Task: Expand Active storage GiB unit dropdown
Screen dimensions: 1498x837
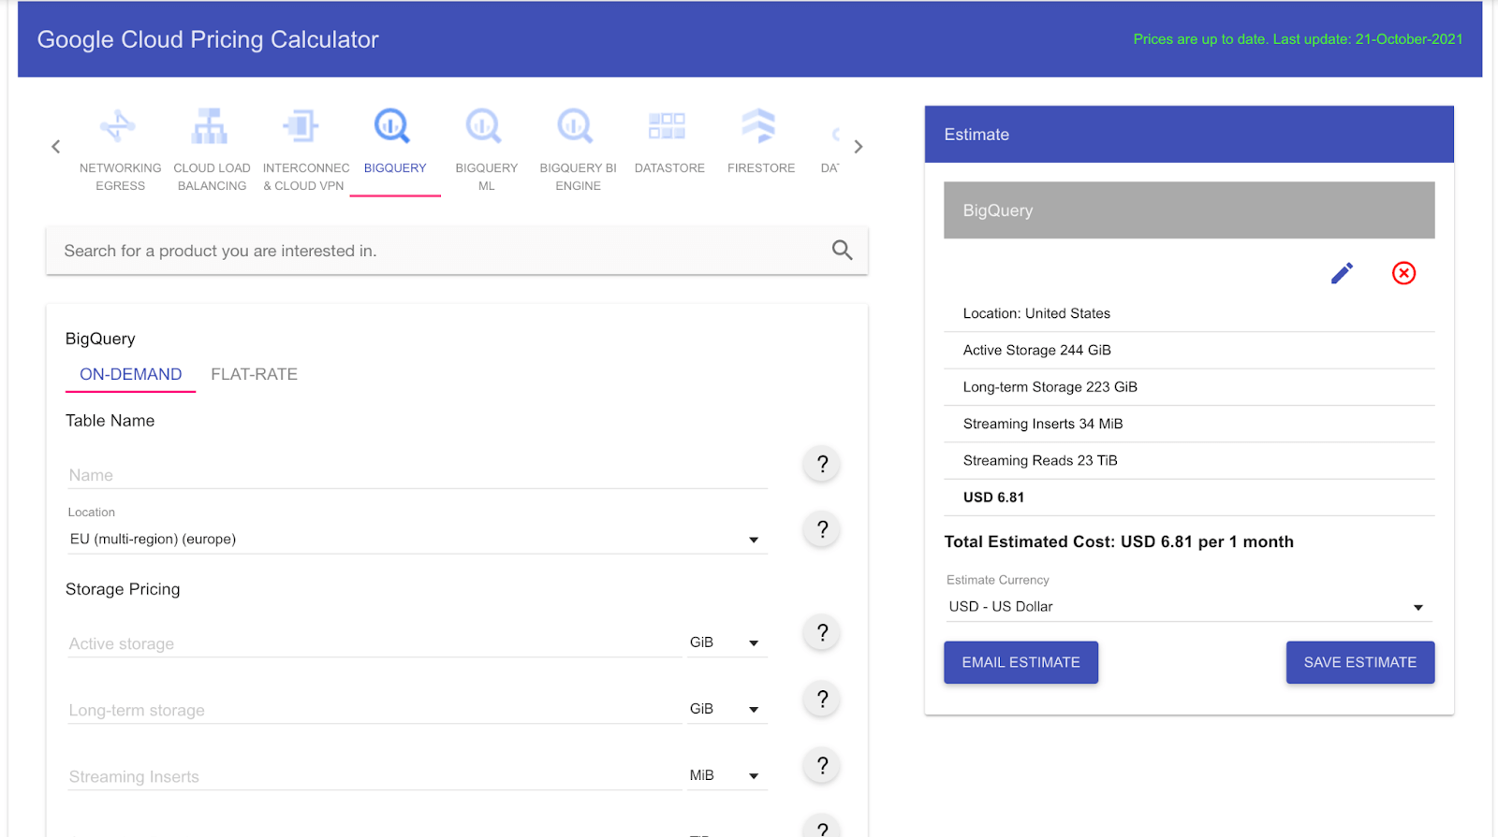Action: coord(727,642)
